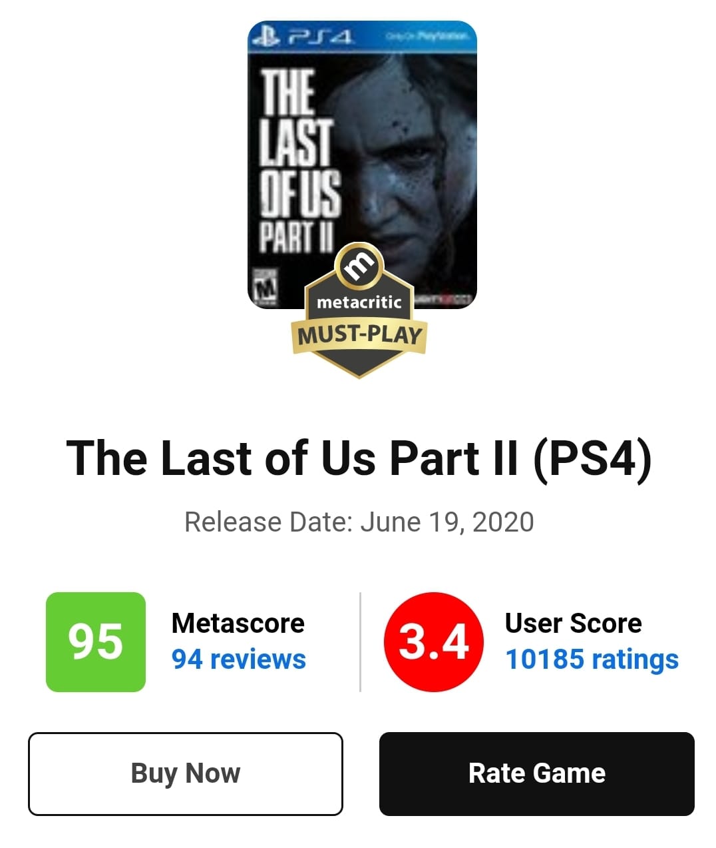
Task: Click The Last of Us Part II (PS4) heading
Action: pyautogui.click(x=359, y=459)
